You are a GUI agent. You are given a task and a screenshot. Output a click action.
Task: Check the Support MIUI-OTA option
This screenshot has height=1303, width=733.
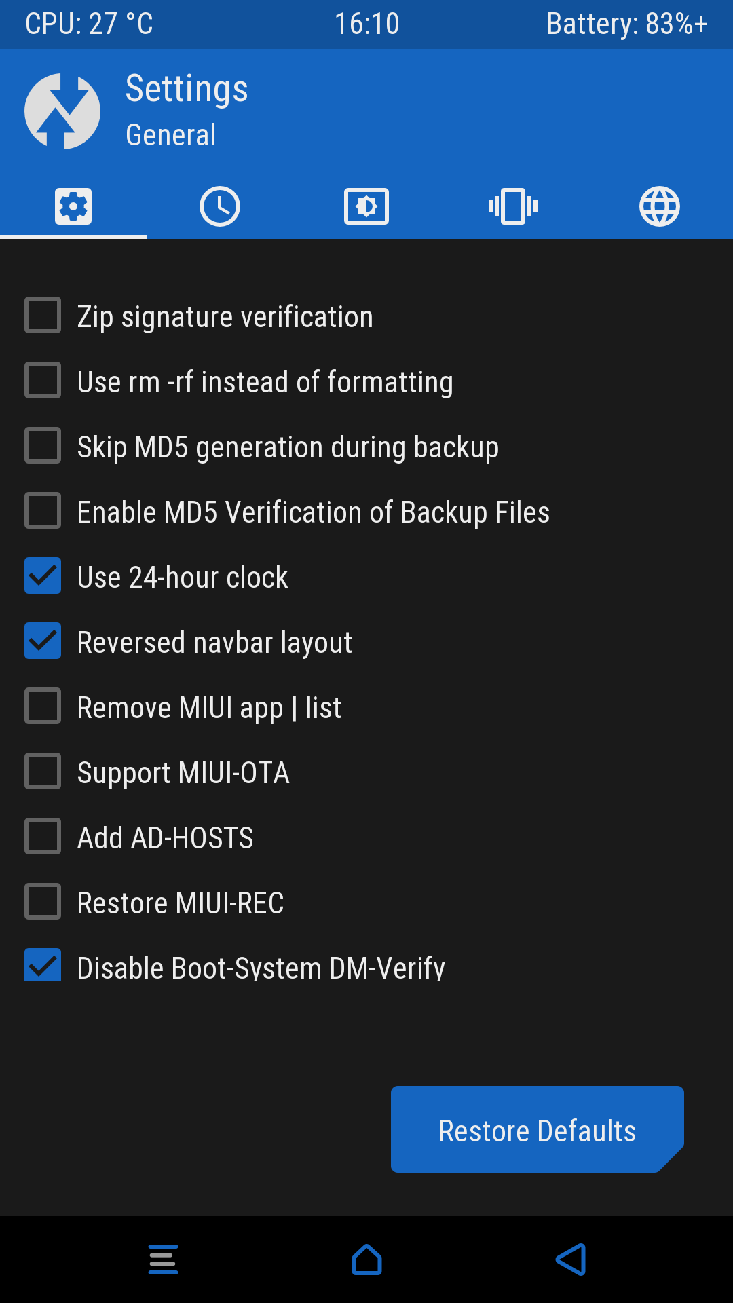click(43, 771)
